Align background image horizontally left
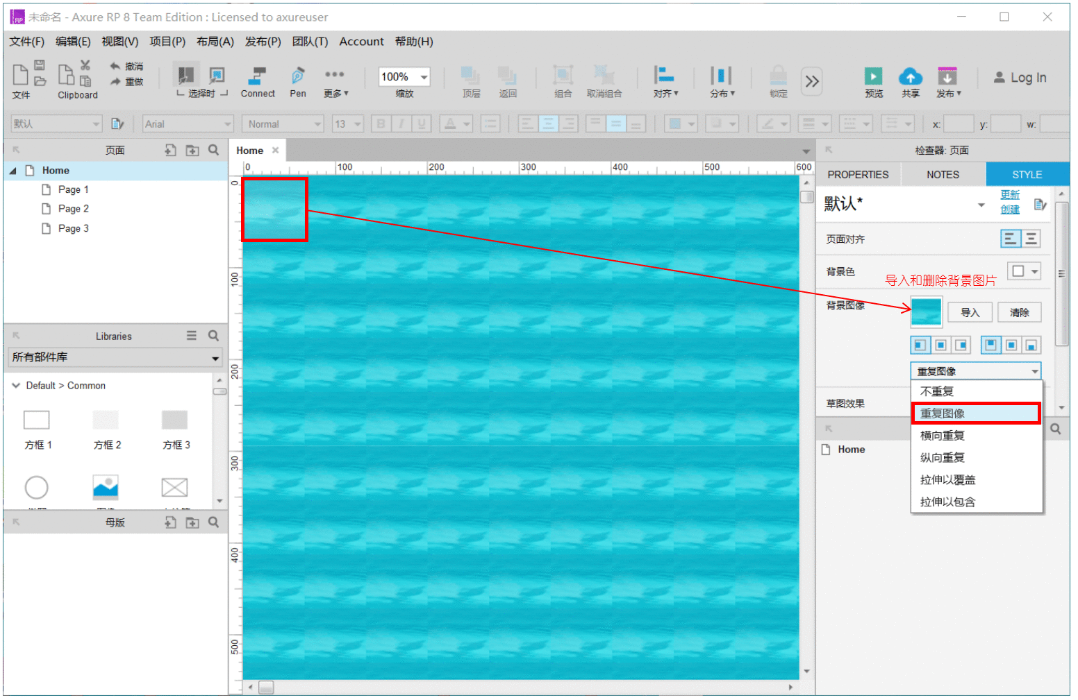The image size is (1078, 700). (920, 345)
